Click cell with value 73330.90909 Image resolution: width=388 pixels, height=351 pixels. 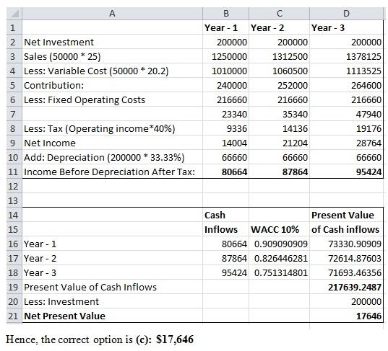pos(346,244)
